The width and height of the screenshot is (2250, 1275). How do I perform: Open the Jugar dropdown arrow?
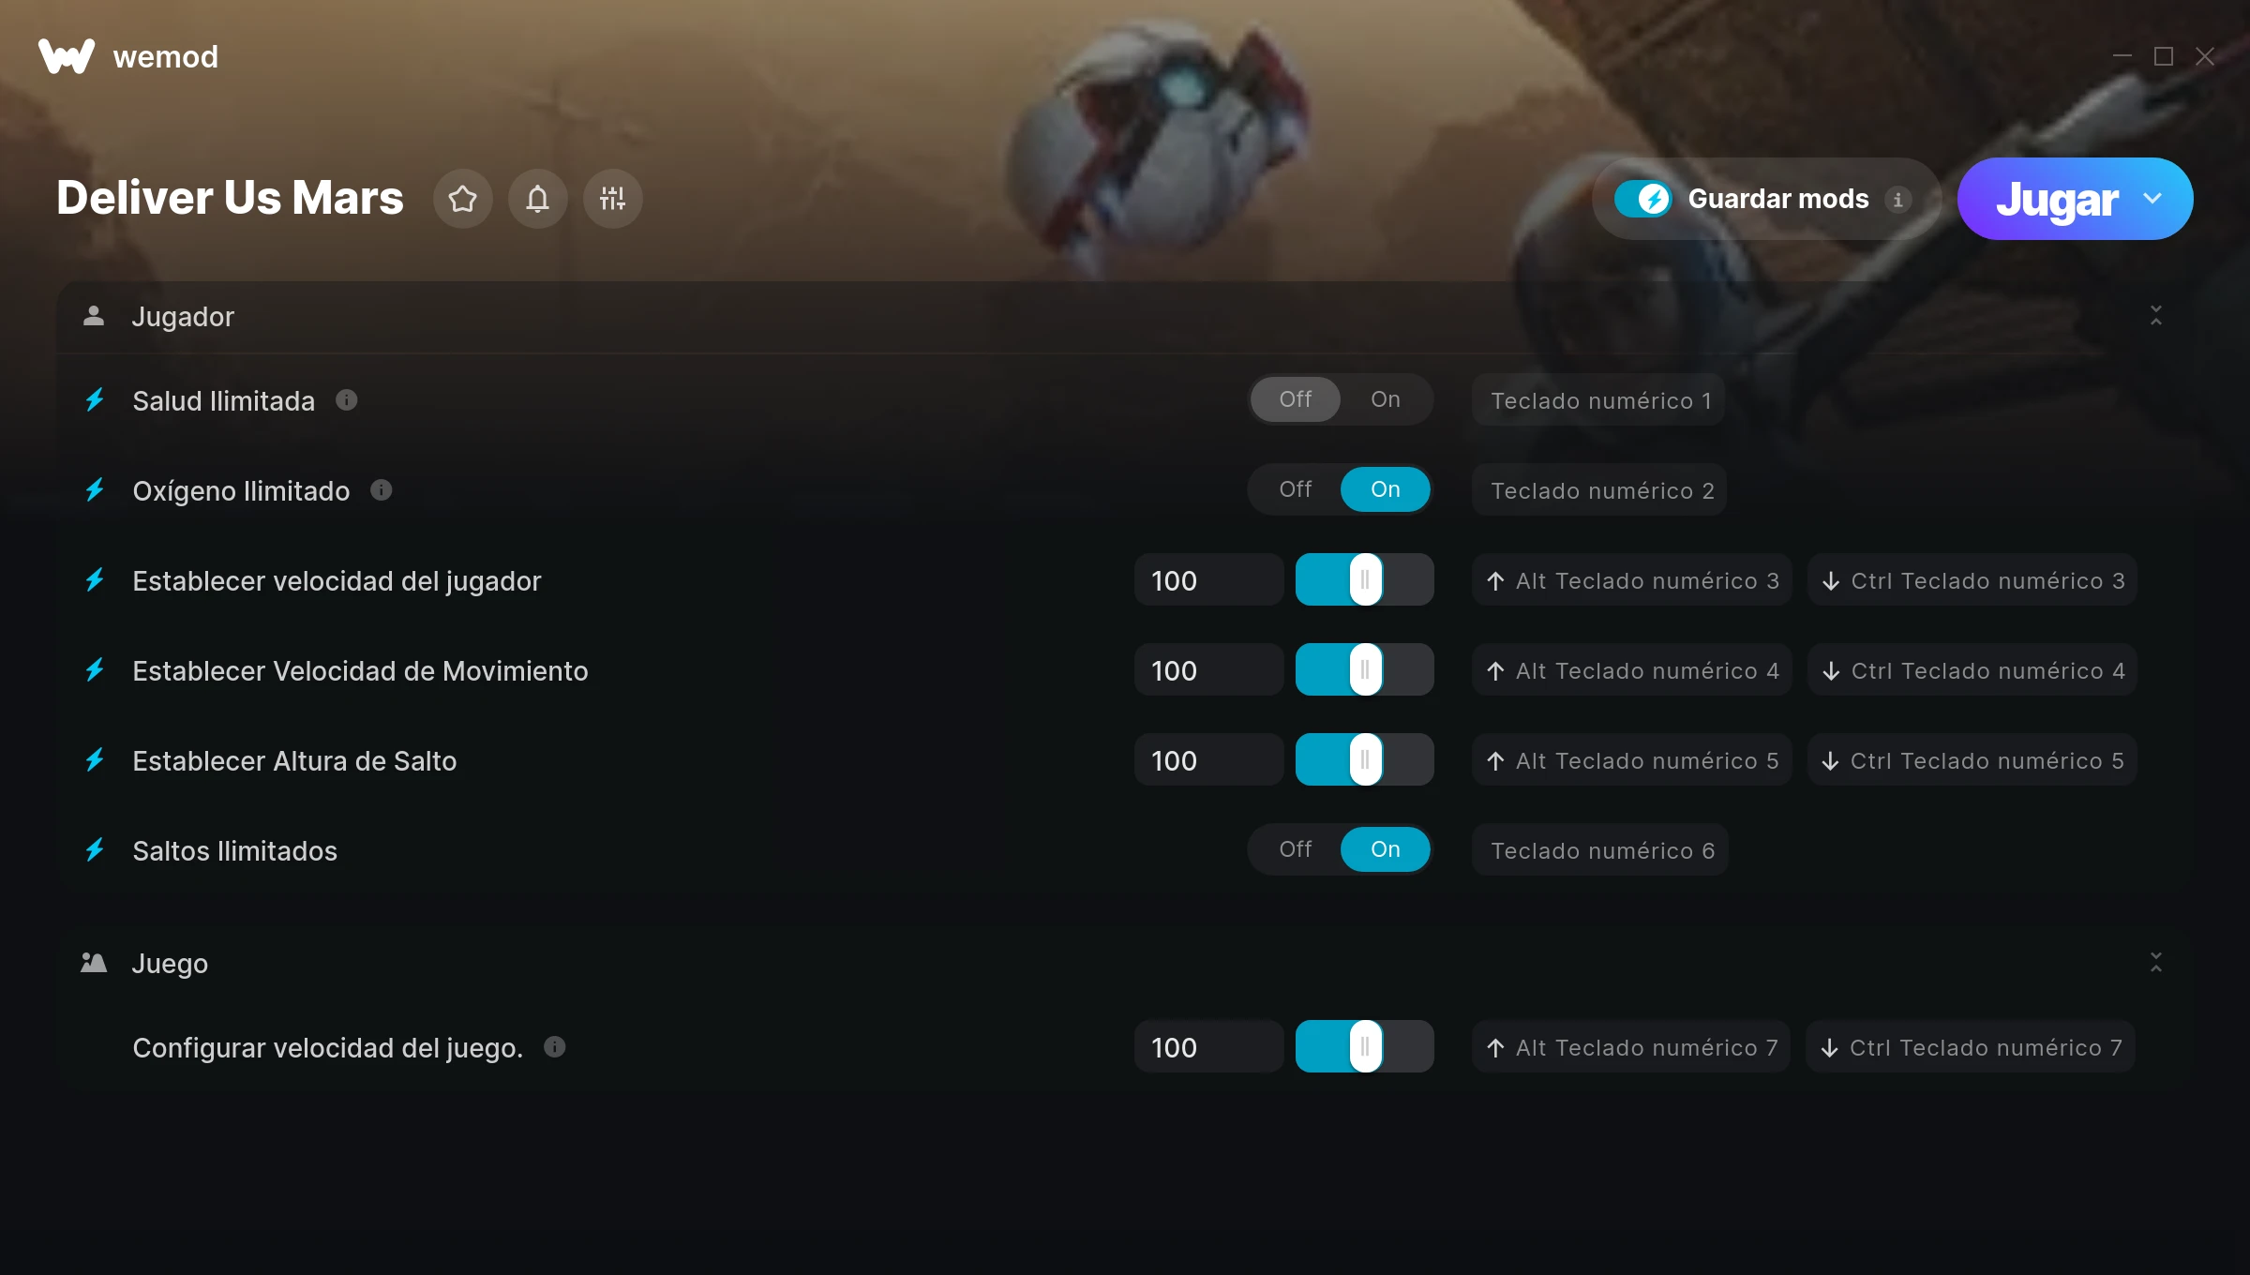click(x=2153, y=199)
